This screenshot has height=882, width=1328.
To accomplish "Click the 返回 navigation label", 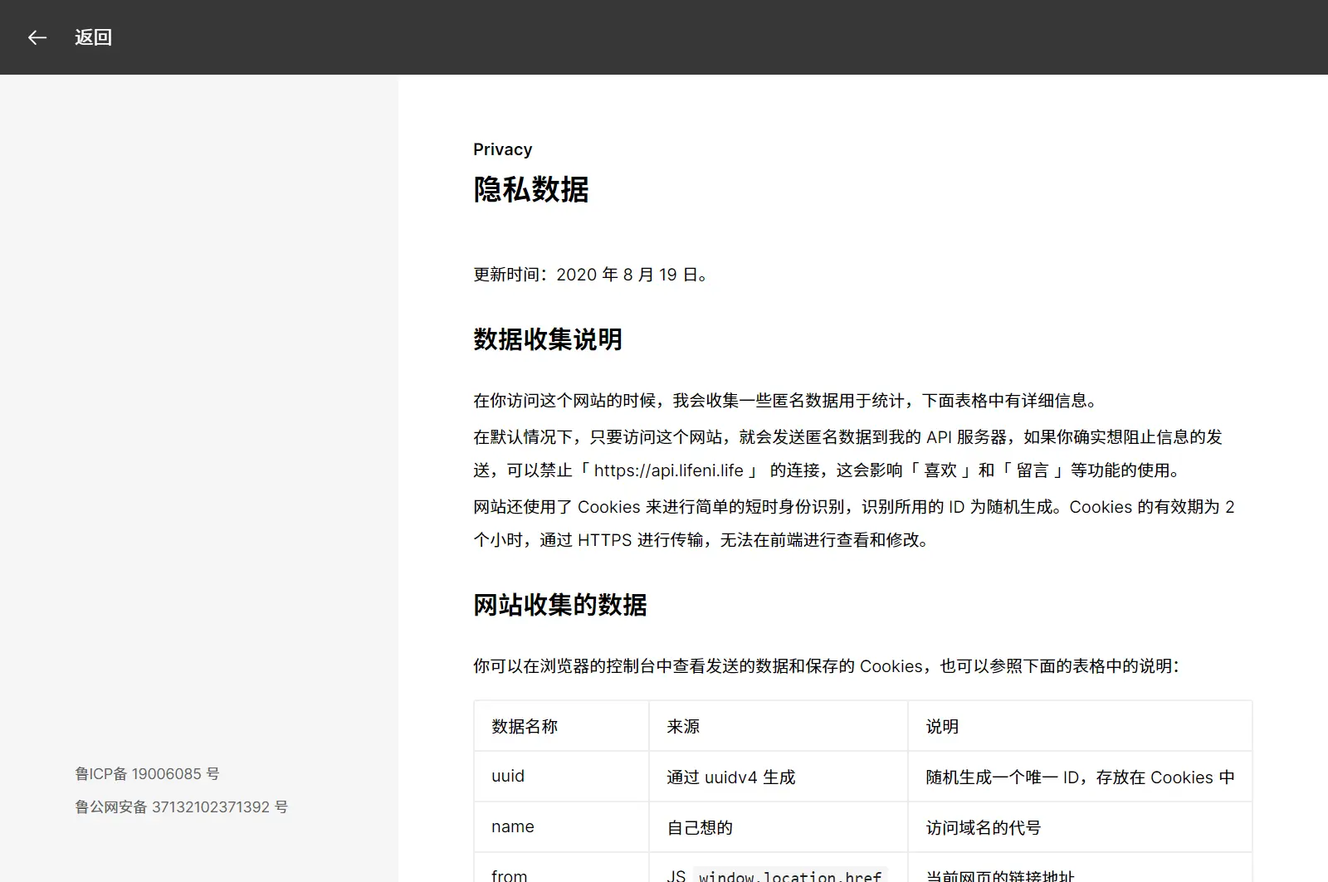I will [93, 37].
